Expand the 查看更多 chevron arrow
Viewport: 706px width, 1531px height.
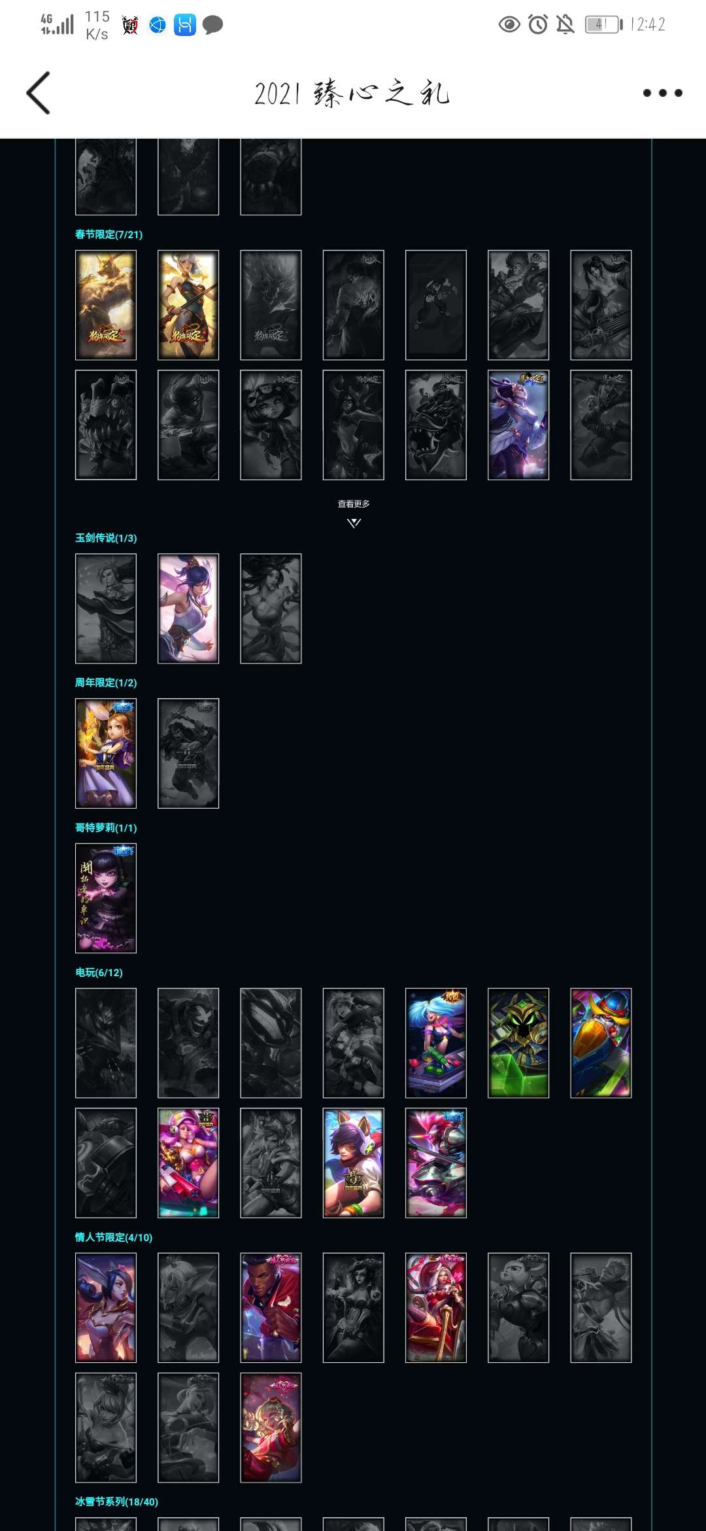click(x=354, y=523)
